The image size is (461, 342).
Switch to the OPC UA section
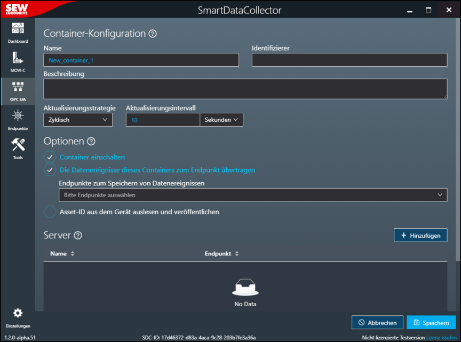pos(18,91)
